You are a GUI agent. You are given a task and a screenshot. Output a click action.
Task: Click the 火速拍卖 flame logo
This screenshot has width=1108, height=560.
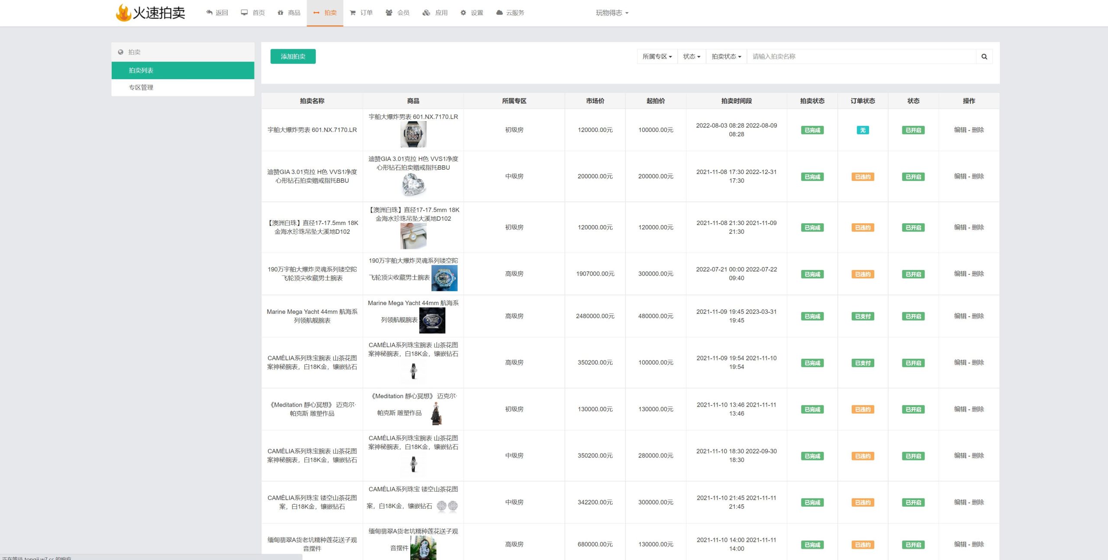click(x=123, y=13)
